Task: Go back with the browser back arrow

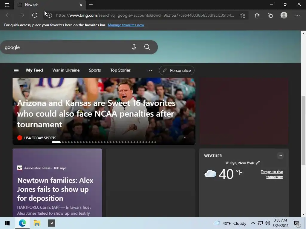Action: tap(8, 15)
